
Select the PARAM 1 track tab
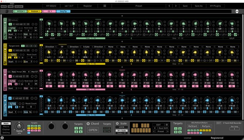point(34,11)
